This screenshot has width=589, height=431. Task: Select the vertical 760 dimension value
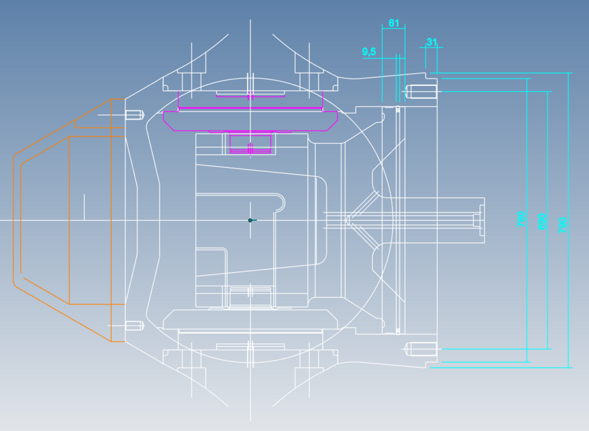point(521,219)
